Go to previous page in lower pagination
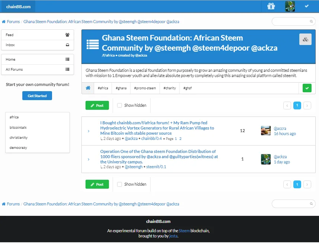 (287, 184)
